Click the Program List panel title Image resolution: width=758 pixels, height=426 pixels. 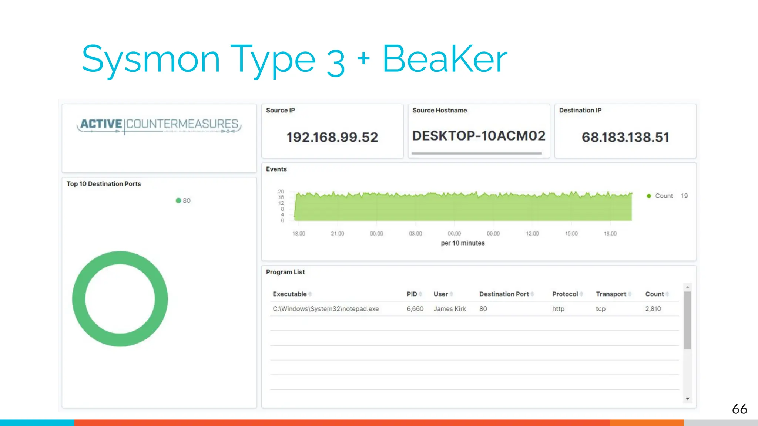coord(285,272)
